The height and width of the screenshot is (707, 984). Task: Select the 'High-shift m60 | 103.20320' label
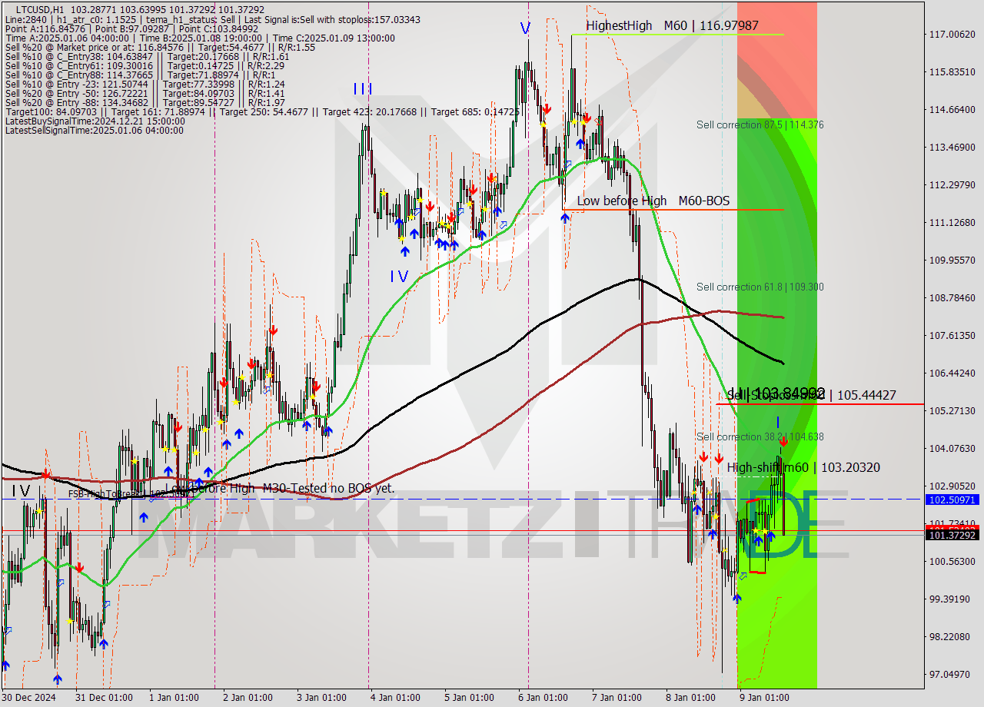(803, 467)
